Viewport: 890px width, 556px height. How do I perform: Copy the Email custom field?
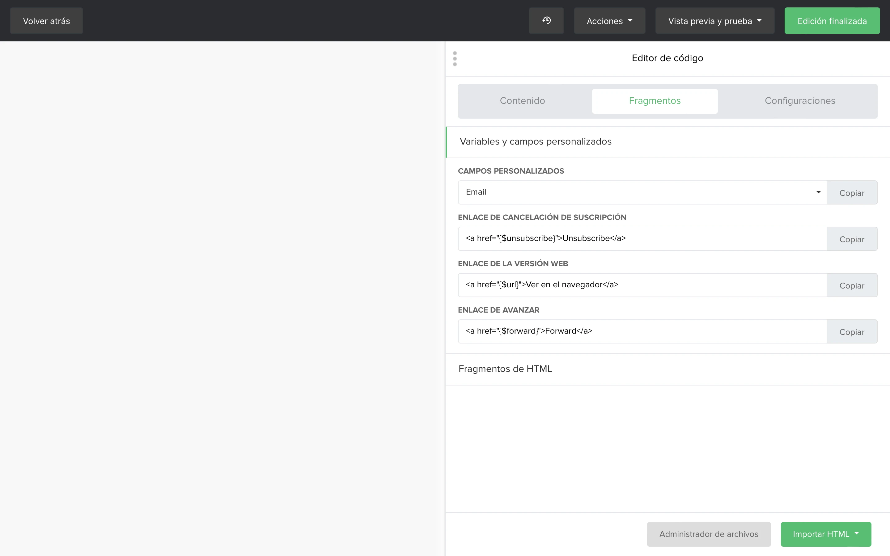coord(851,193)
